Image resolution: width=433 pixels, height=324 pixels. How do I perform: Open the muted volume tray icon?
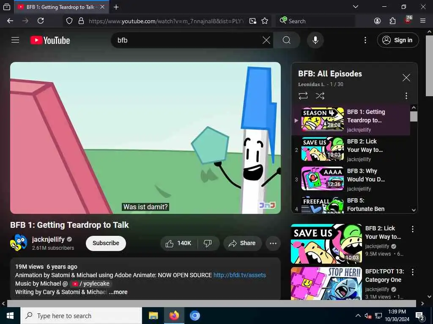(368, 316)
